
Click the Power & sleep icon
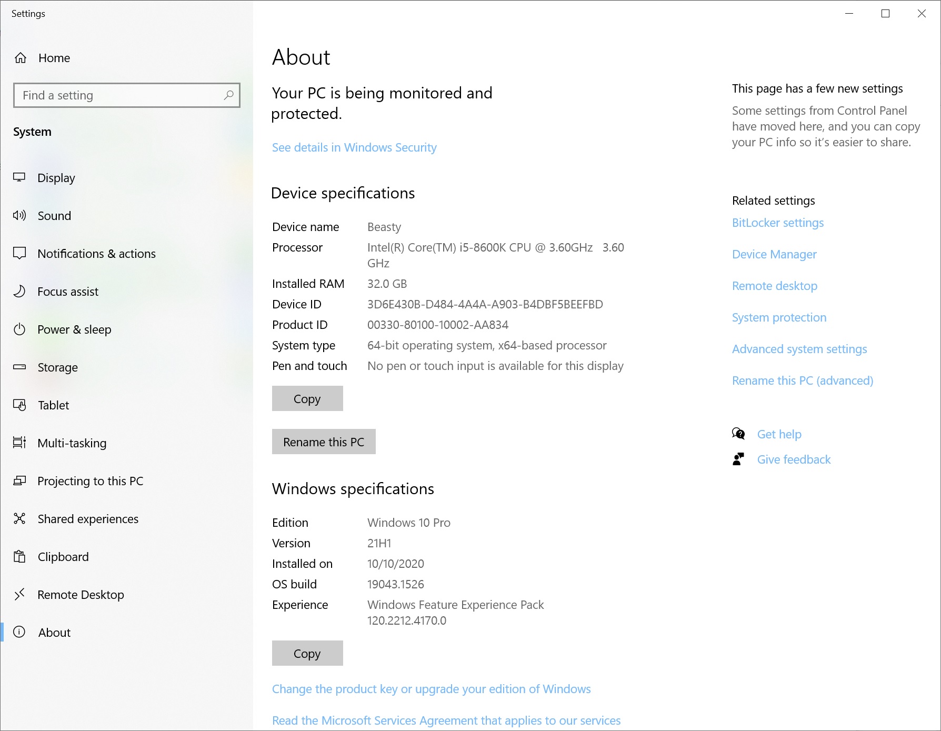coord(19,329)
